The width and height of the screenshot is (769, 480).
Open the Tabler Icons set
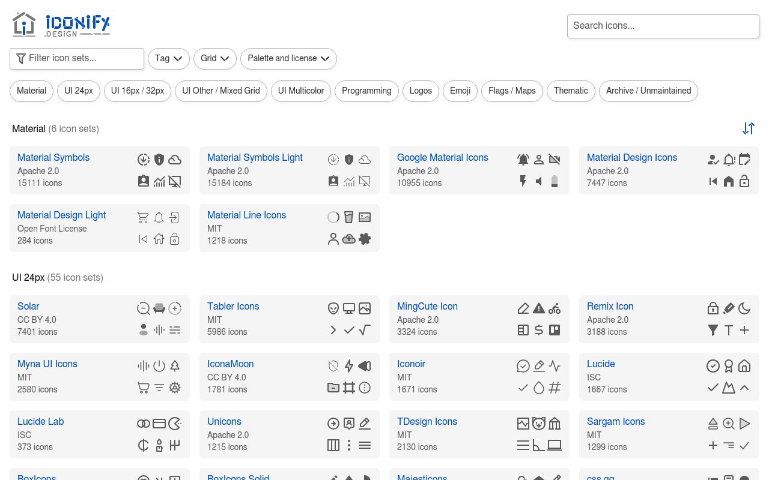[233, 306]
